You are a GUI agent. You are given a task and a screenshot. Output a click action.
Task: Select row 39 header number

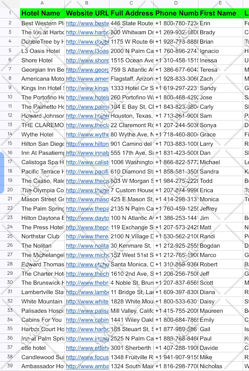click(10, 366)
